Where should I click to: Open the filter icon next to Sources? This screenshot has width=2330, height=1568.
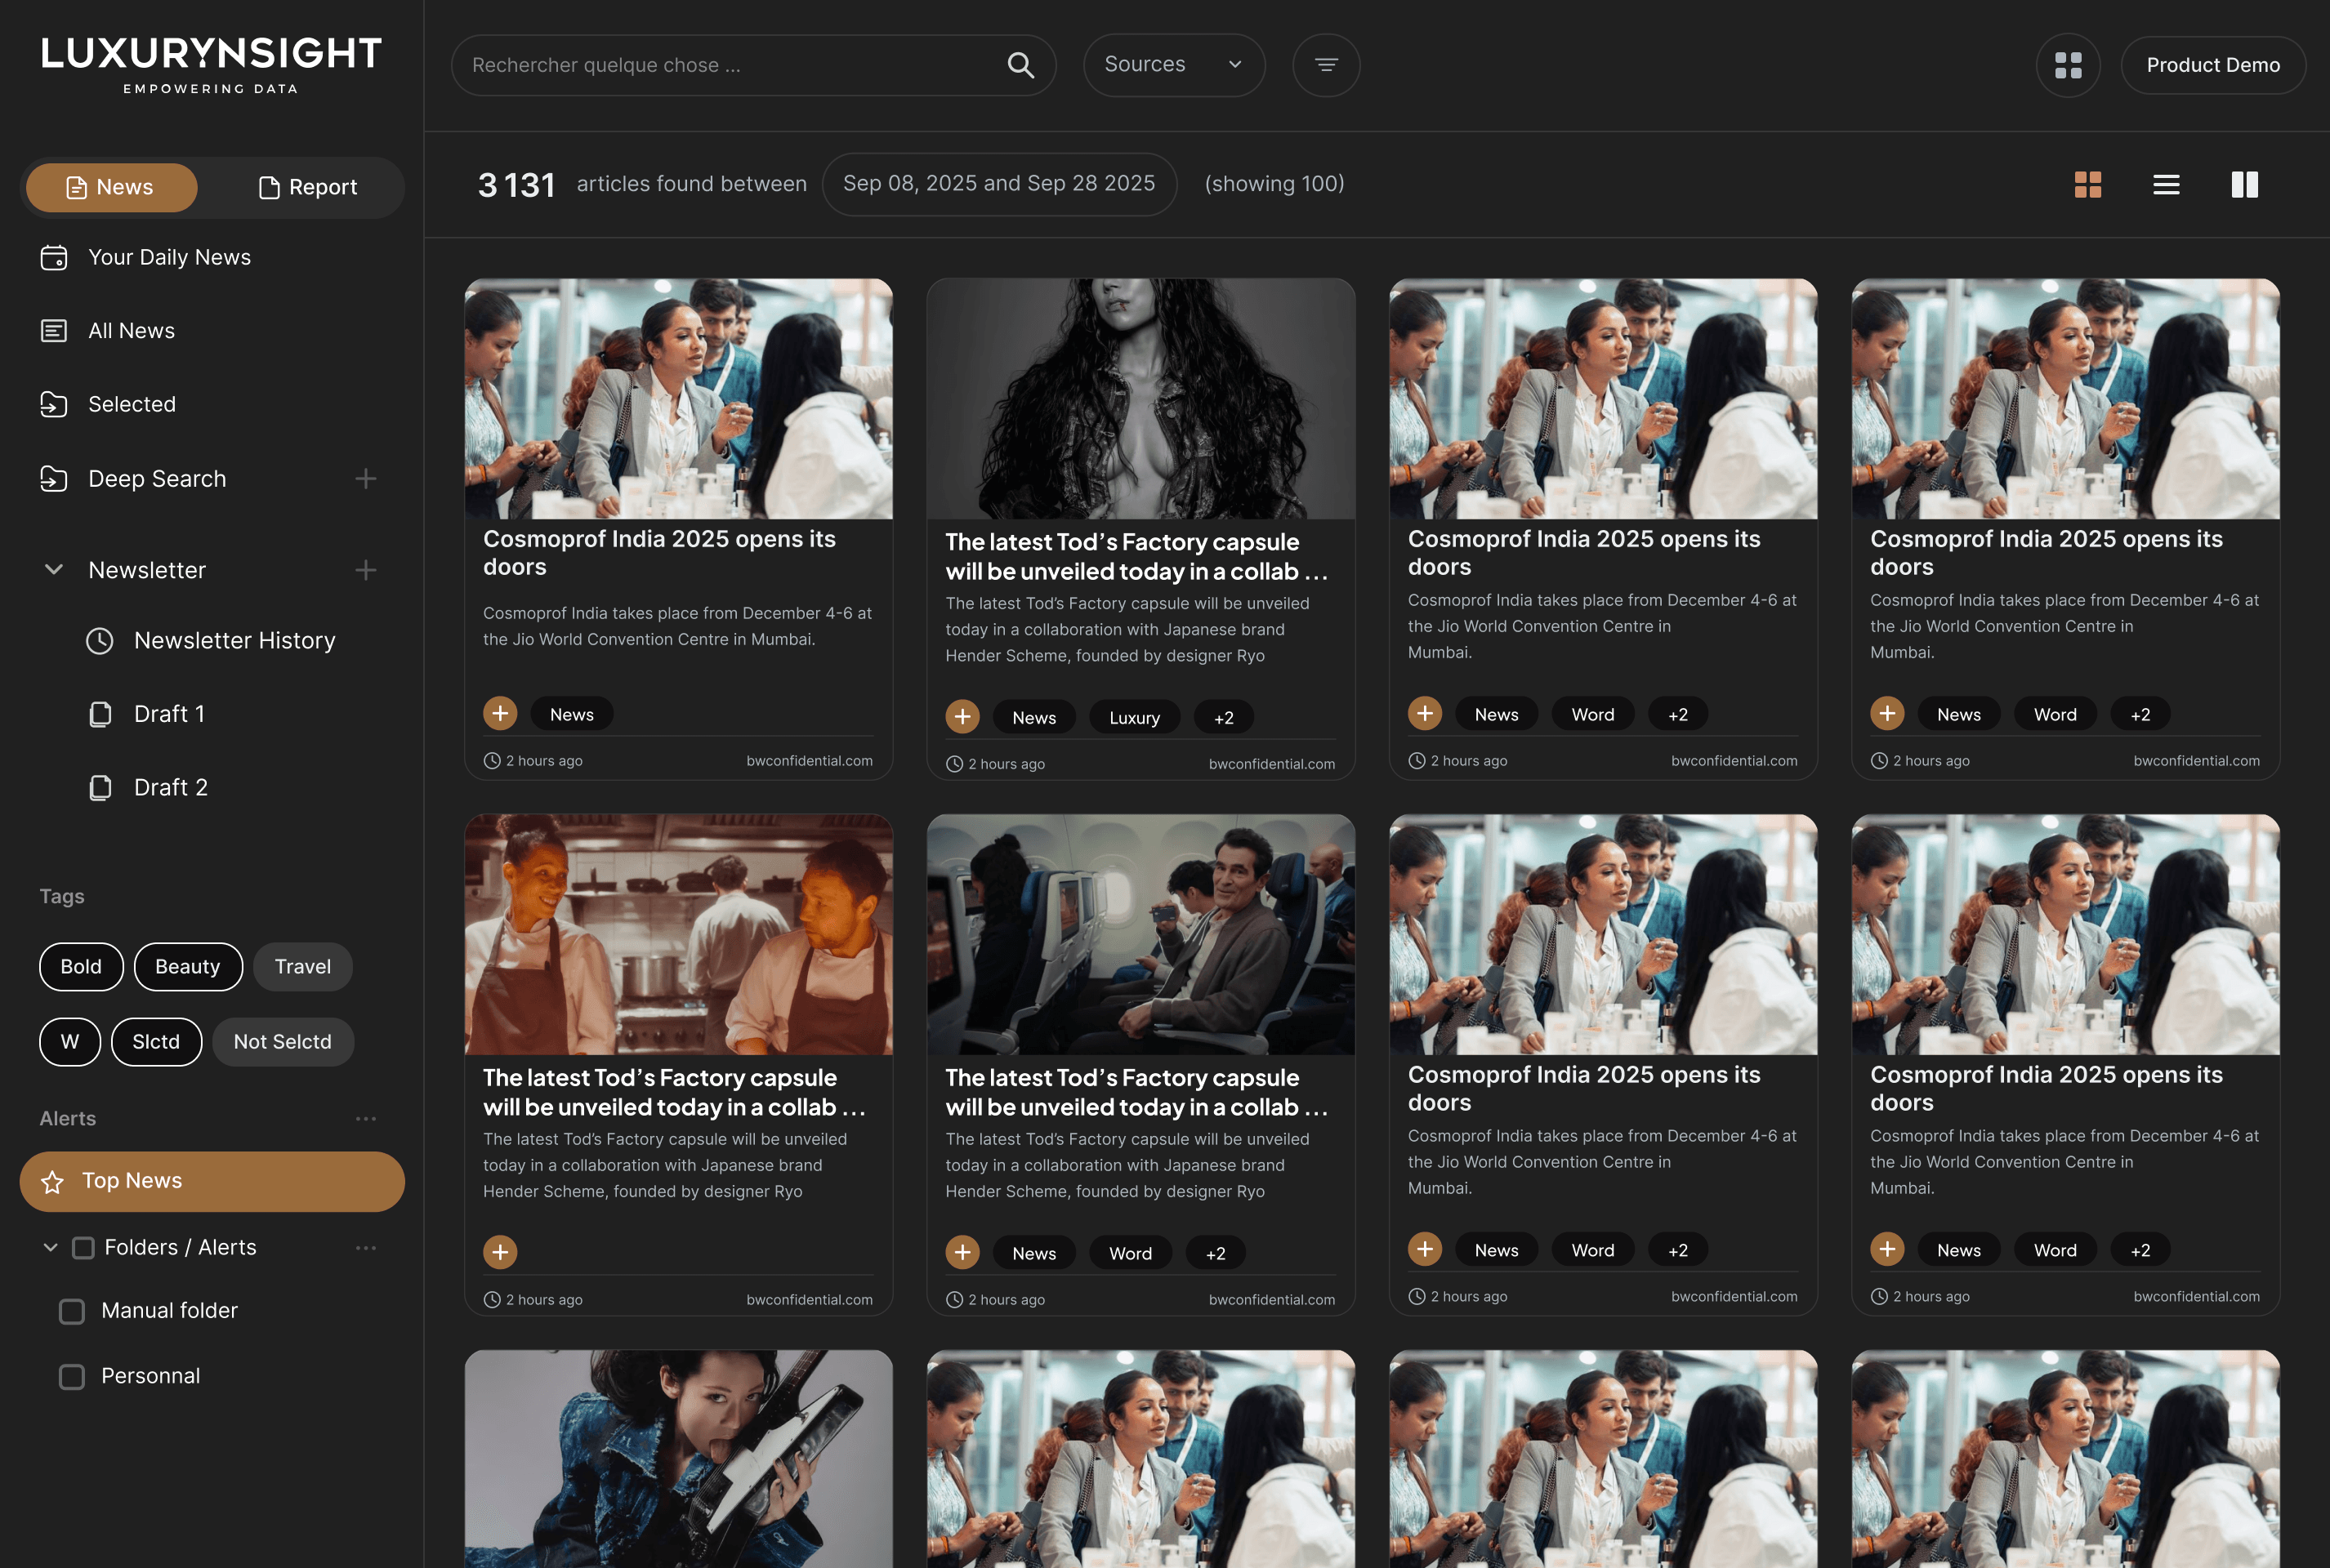[x=1326, y=64]
